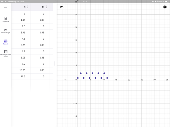Click the x column header
170x127 pixels.
click(21, 7)
